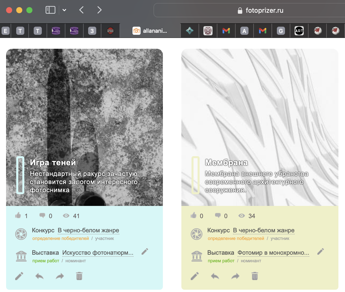This screenshot has height=292, width=345.
Task: Open Фотомир в монохромно exhibition link
Action: tap(273, 253)
